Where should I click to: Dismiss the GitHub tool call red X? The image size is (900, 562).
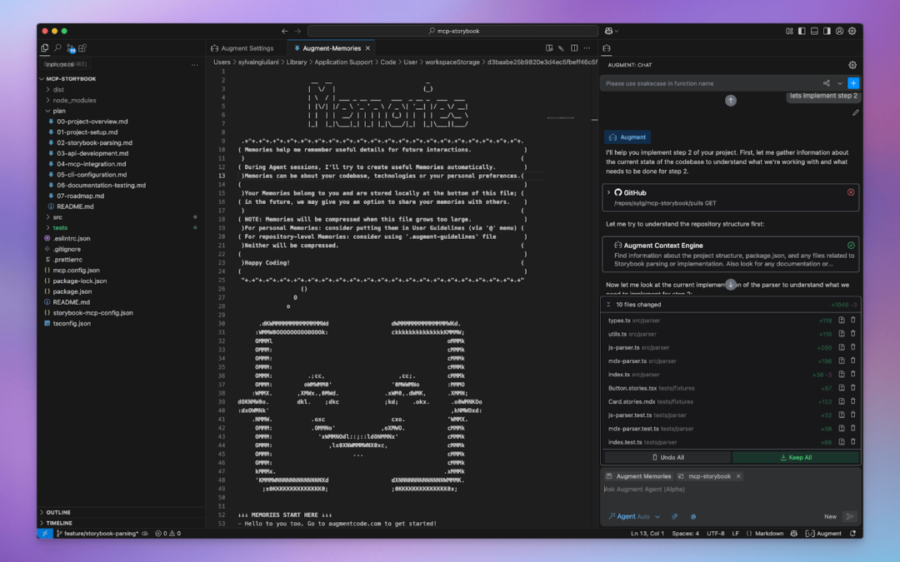[851, 192]
